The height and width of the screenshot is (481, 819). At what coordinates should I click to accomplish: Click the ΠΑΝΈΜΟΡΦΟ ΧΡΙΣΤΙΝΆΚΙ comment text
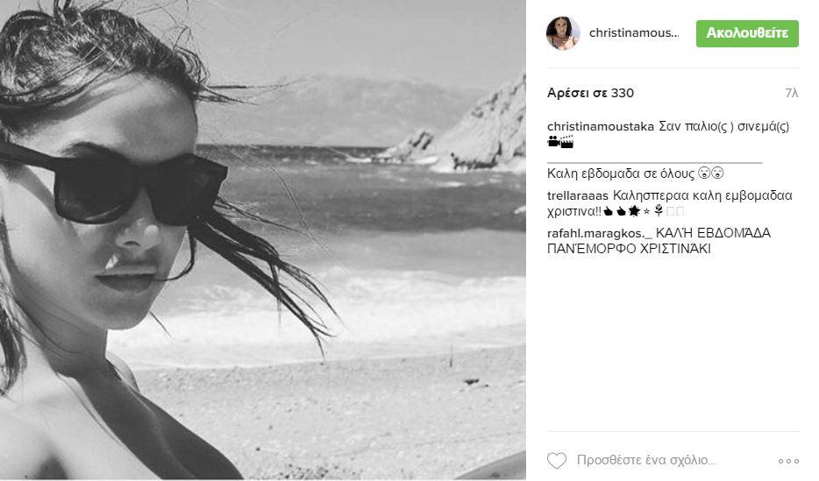(629, 249)
